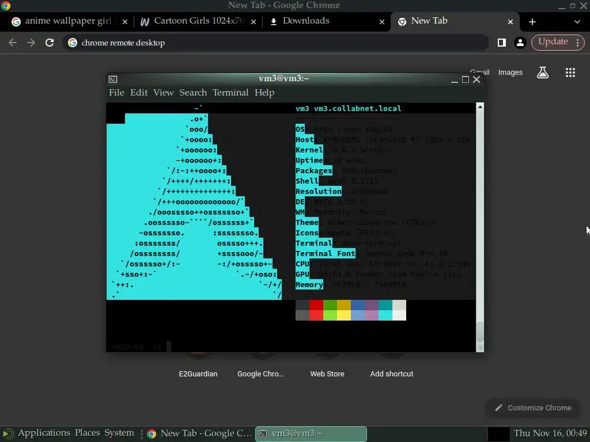Click the clock showing Thu Nov 16
Image resolution: width=590 pixels, height=442 pixels.
tap(550, 433)
